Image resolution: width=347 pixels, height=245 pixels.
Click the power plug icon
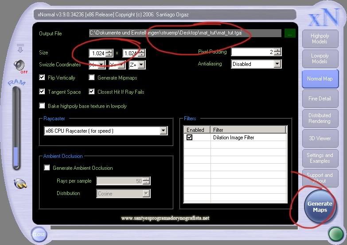pos(20,184)
